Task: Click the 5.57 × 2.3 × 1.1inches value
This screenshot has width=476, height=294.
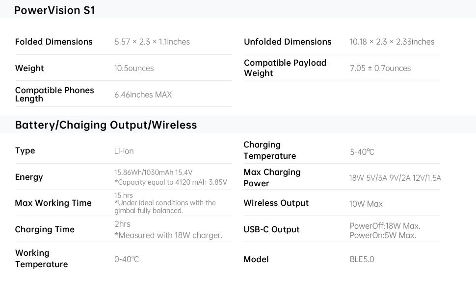Action: coord(152,42)
